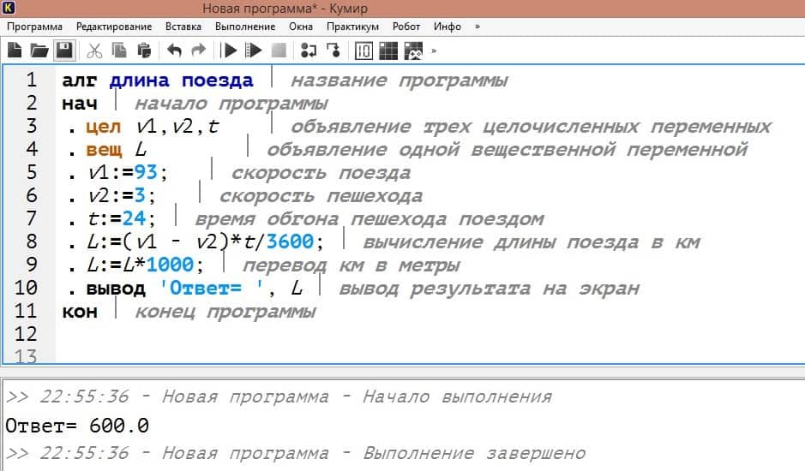The width and height of the screenshot is (805, 471).
Task: Click keyword вывод in line 10
Action: [116, 288]
